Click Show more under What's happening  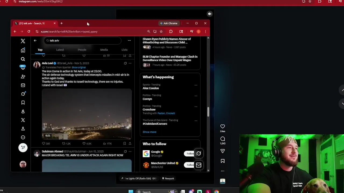coord(149,132)
